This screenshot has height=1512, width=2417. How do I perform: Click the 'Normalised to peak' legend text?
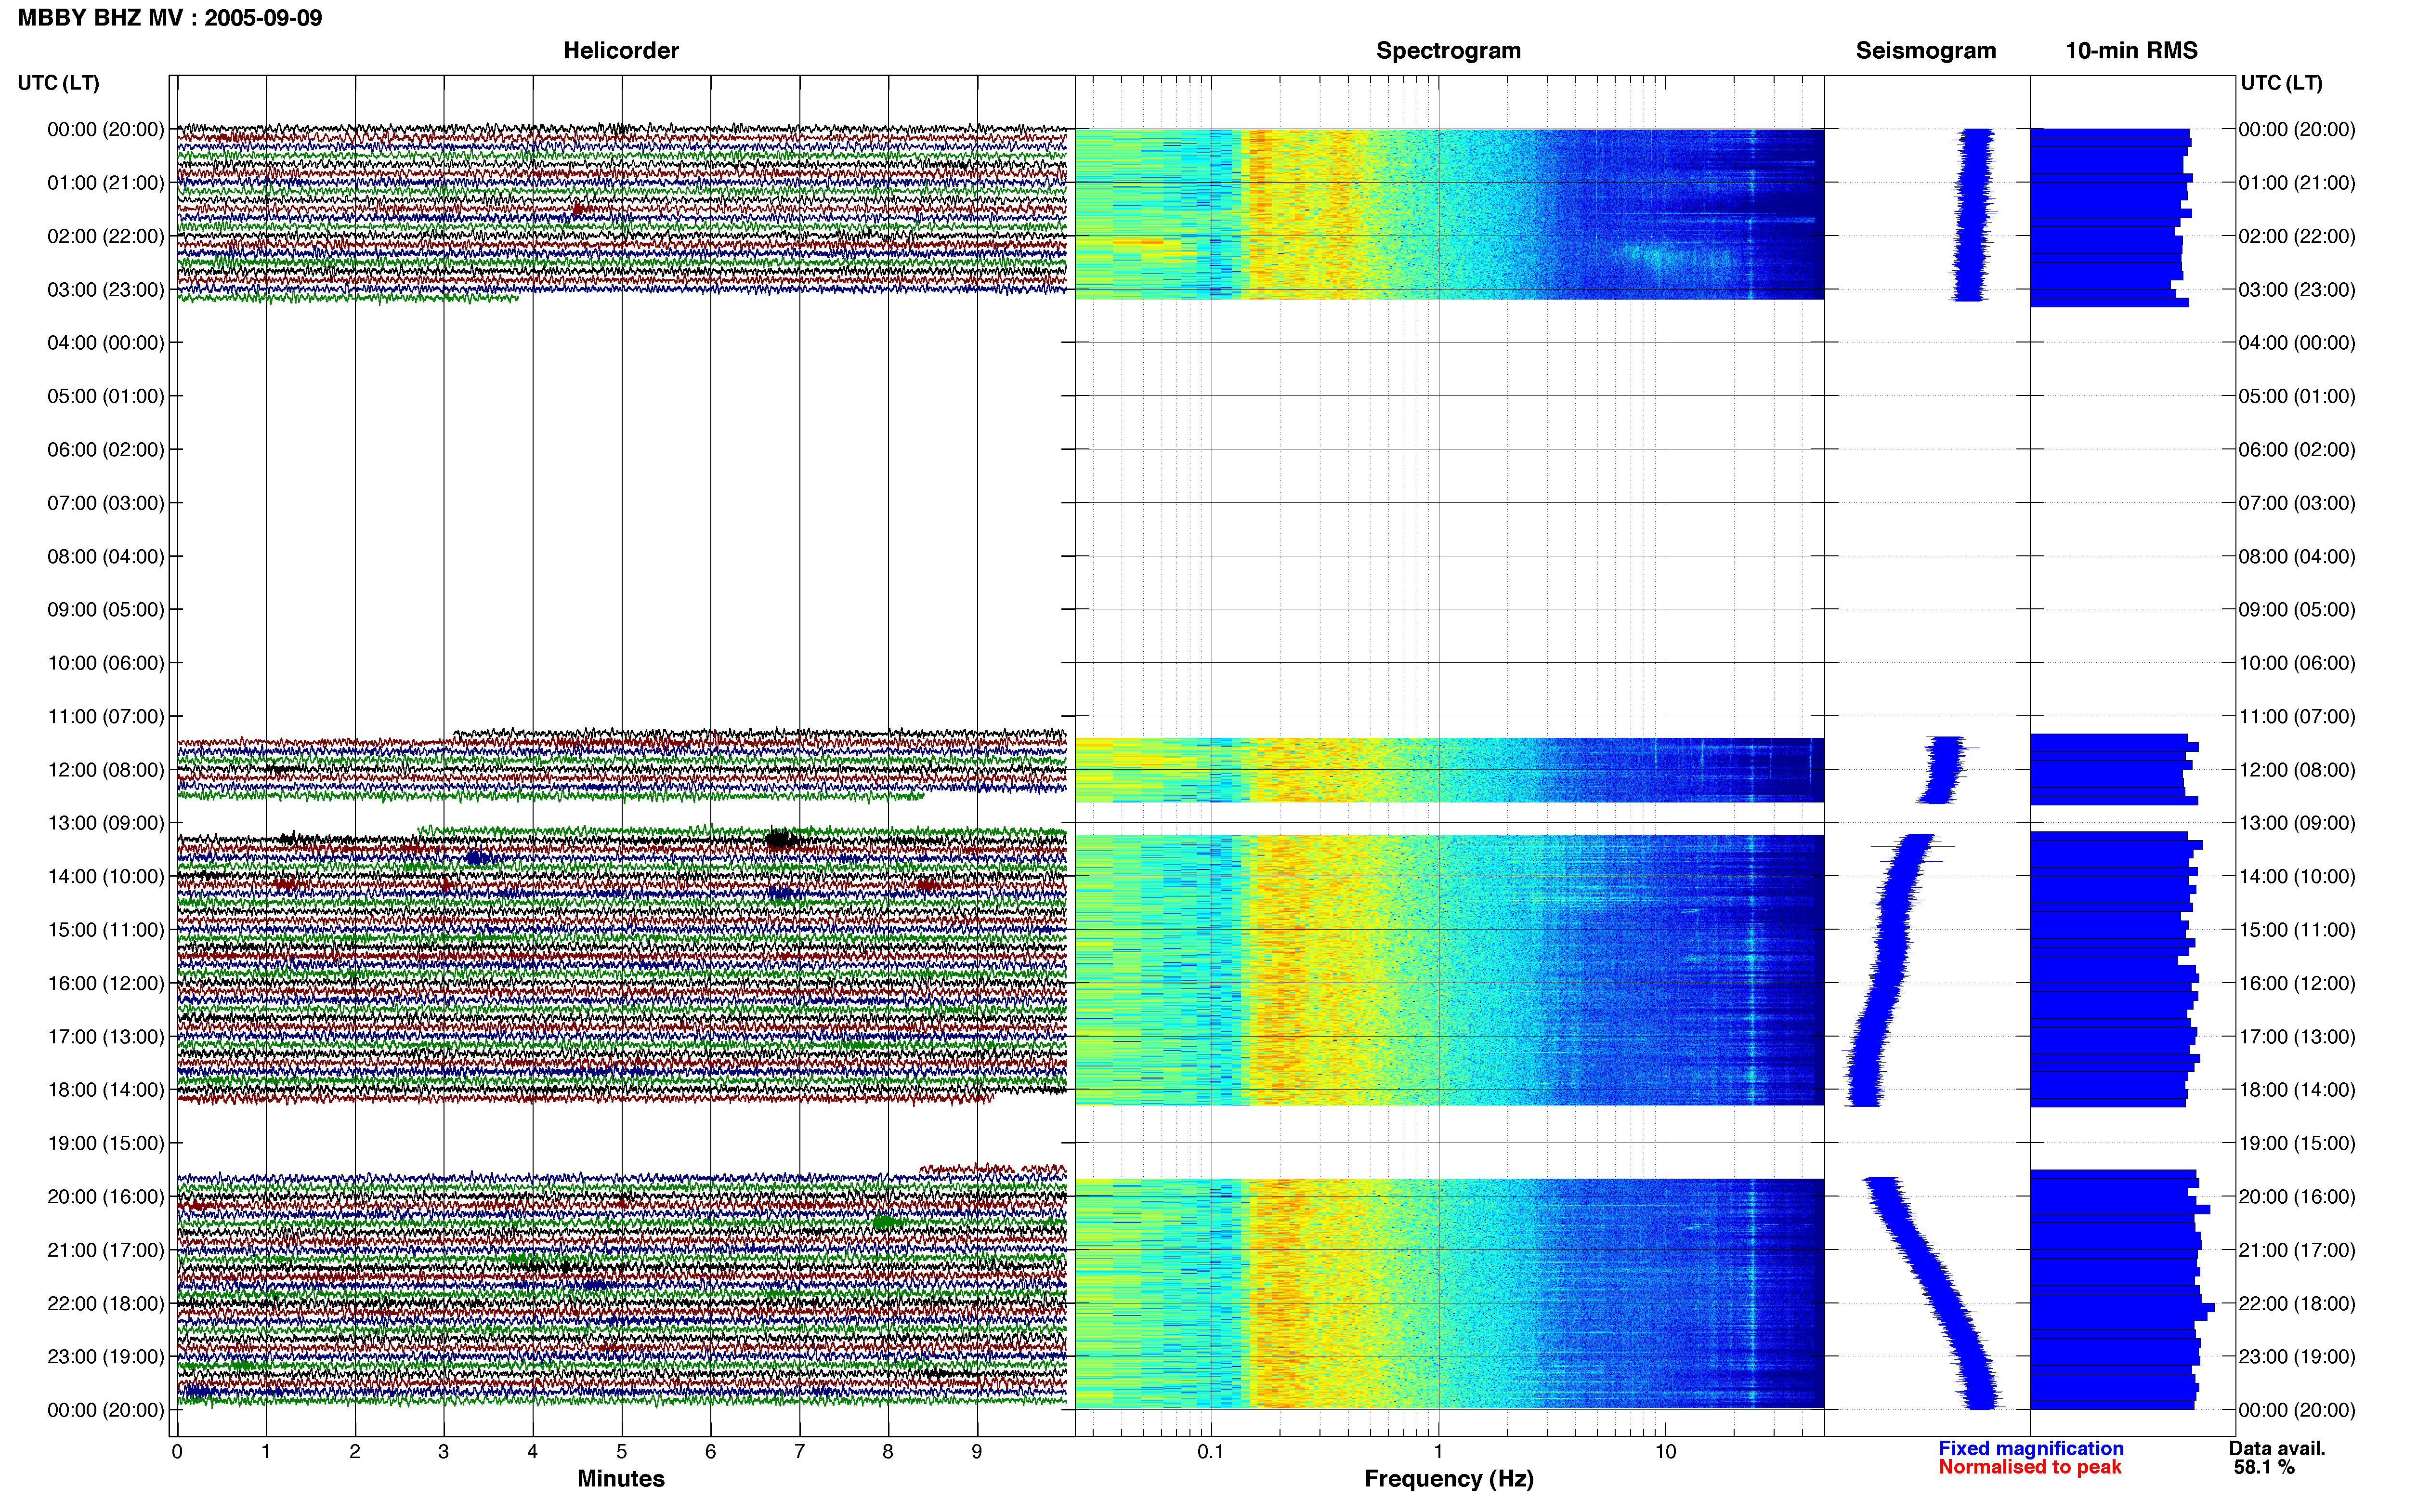point(2029,1467)
